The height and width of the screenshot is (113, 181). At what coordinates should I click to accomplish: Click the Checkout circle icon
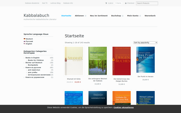(x=126, y=3)
